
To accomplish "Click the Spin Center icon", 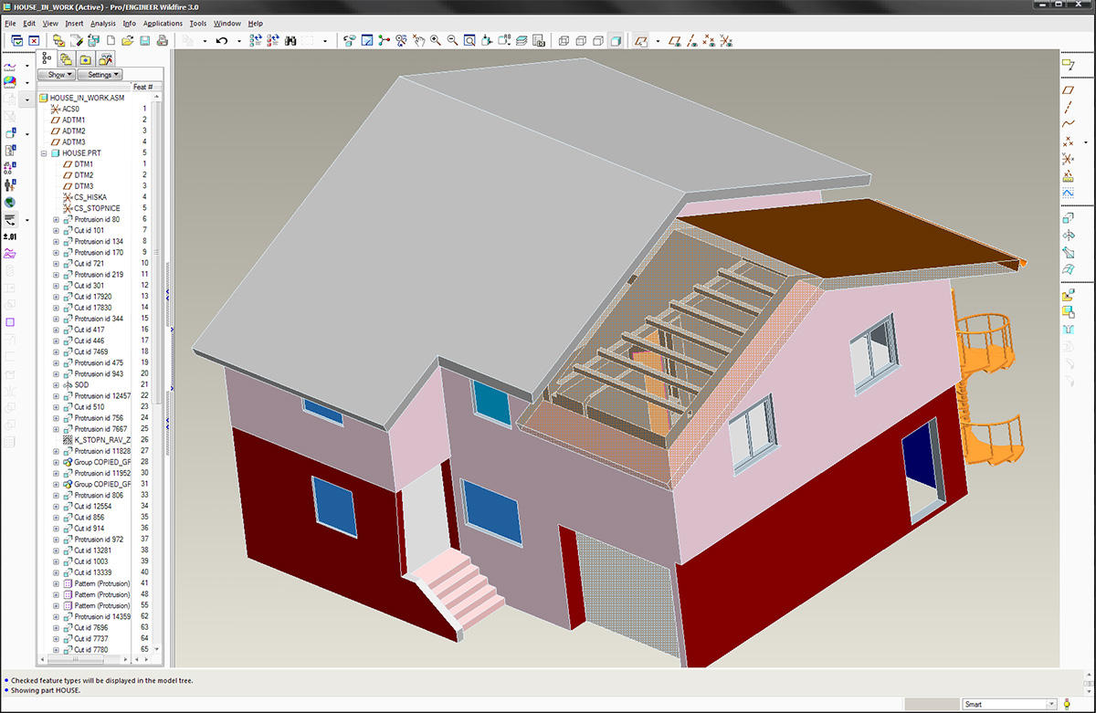I will click(x=384, y=40).
